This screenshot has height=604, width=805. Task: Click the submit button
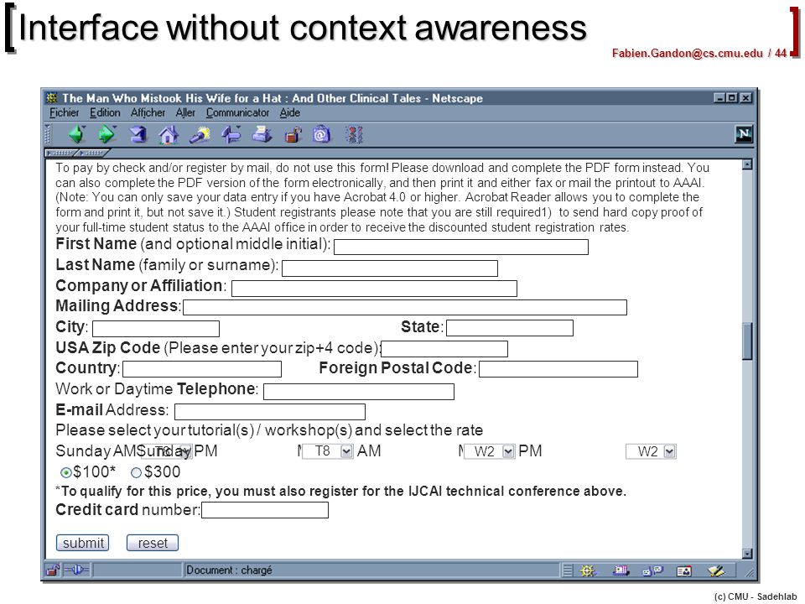pyautogui.click(x=82, y=543)
